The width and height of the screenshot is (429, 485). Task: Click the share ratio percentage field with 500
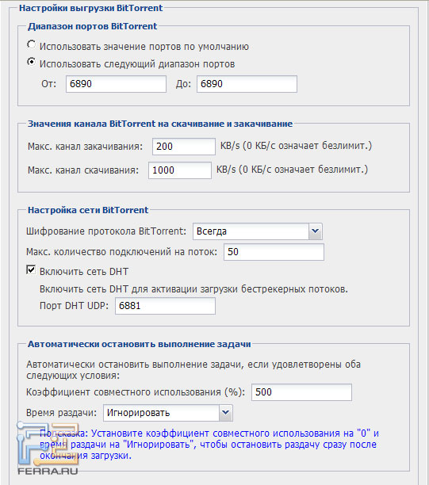point(301,392)
